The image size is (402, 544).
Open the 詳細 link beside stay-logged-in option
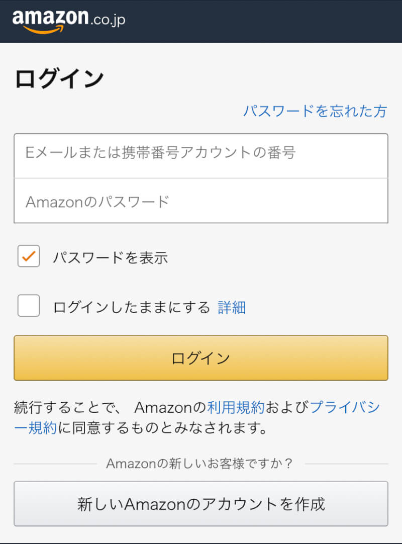232,307
